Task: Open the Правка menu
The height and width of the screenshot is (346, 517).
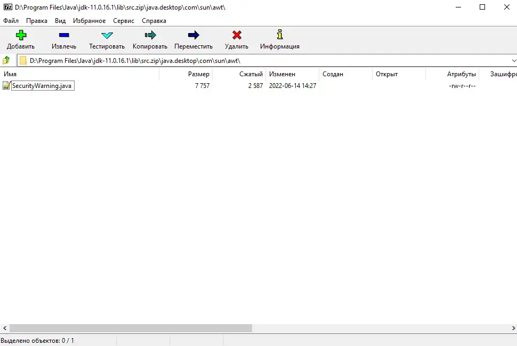Action: pos(37,21)
